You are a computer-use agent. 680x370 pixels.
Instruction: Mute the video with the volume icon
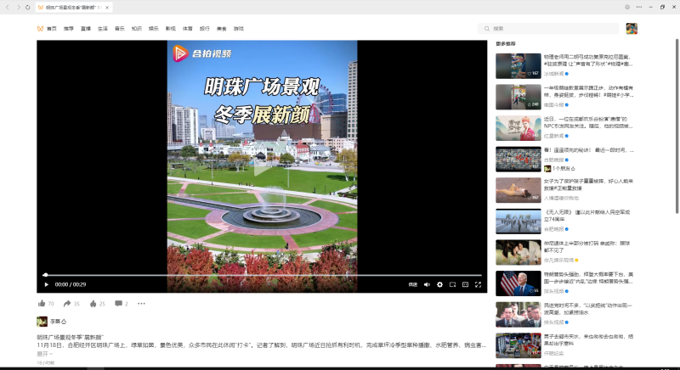[427, 284]
